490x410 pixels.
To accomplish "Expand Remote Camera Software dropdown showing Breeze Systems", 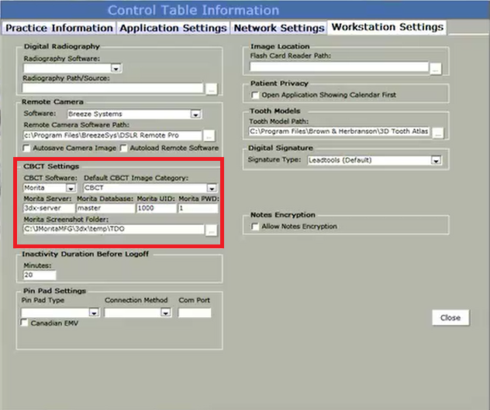I will tap(195, 114).
